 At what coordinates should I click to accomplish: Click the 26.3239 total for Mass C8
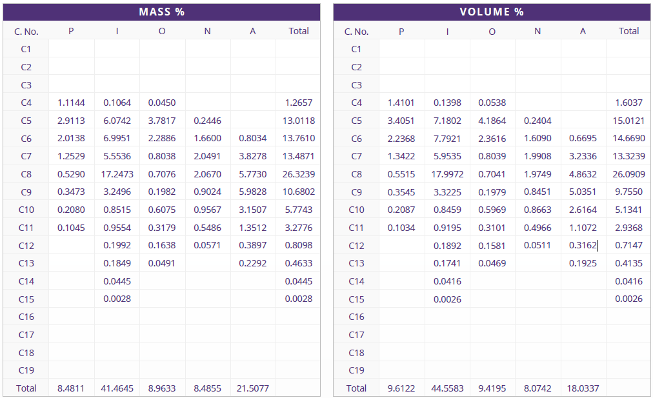[x=298, y=174]
